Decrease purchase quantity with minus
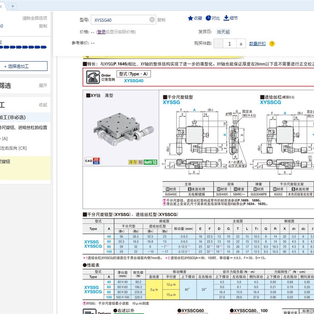 click(x=218, y=44)
